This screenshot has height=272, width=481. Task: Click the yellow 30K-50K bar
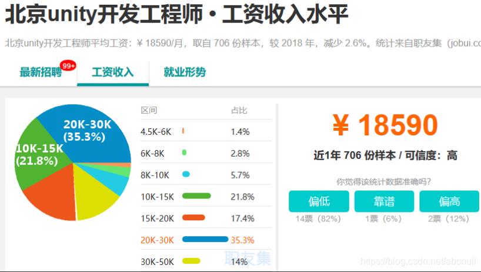[x=191, y=261]
